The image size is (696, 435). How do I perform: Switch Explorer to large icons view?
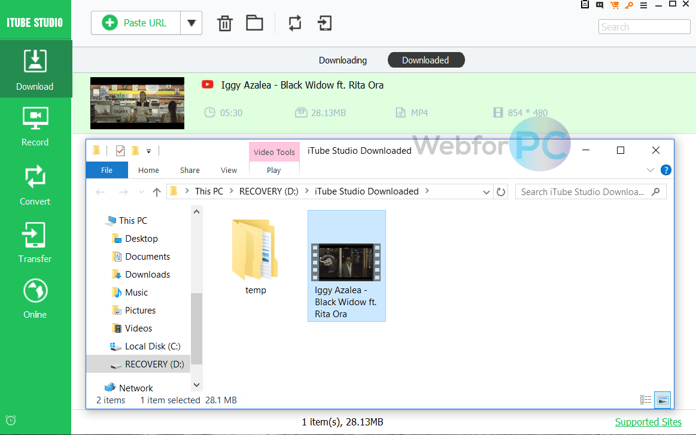662,399
